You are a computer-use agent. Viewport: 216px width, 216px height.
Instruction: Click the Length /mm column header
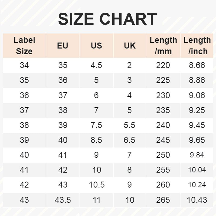point(163,46)
